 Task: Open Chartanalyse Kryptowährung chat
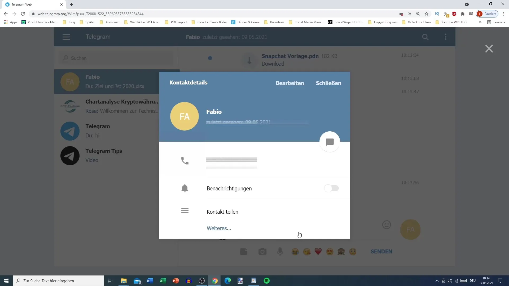[x=117, y=106]
